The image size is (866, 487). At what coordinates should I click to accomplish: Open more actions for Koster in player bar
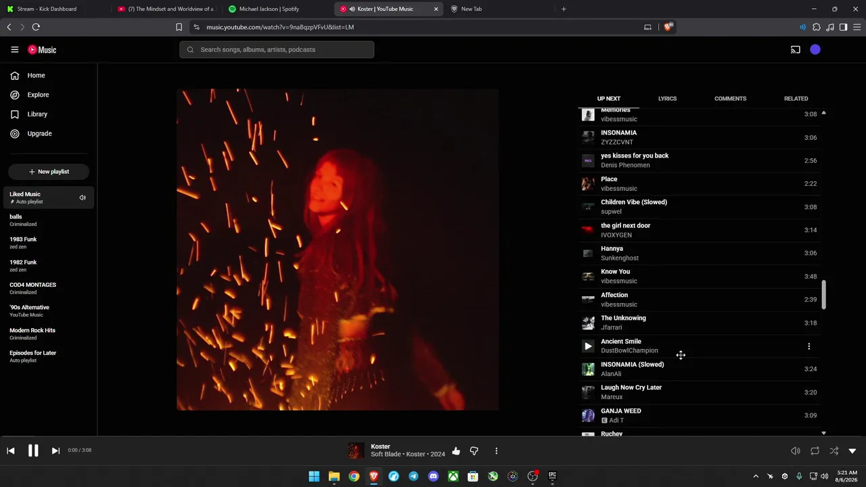point(496,450)
